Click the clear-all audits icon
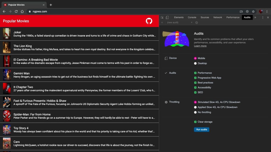 click(x=197, y=23)
